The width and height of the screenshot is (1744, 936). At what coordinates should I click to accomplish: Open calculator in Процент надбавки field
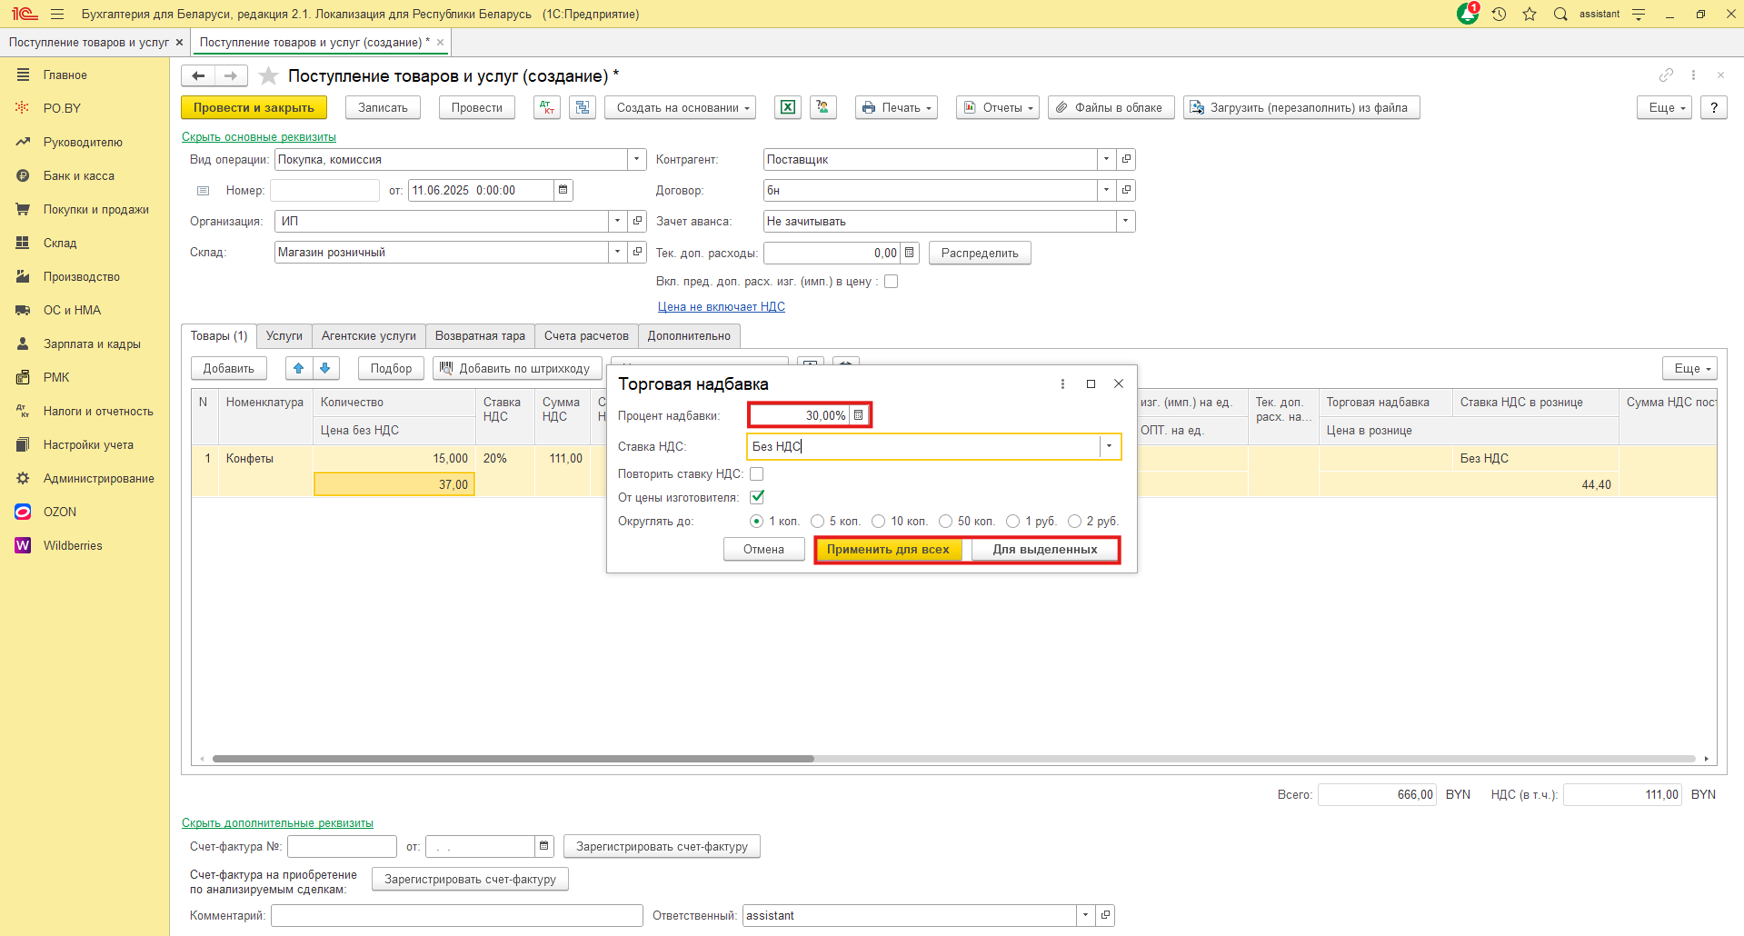click(859, 415)
